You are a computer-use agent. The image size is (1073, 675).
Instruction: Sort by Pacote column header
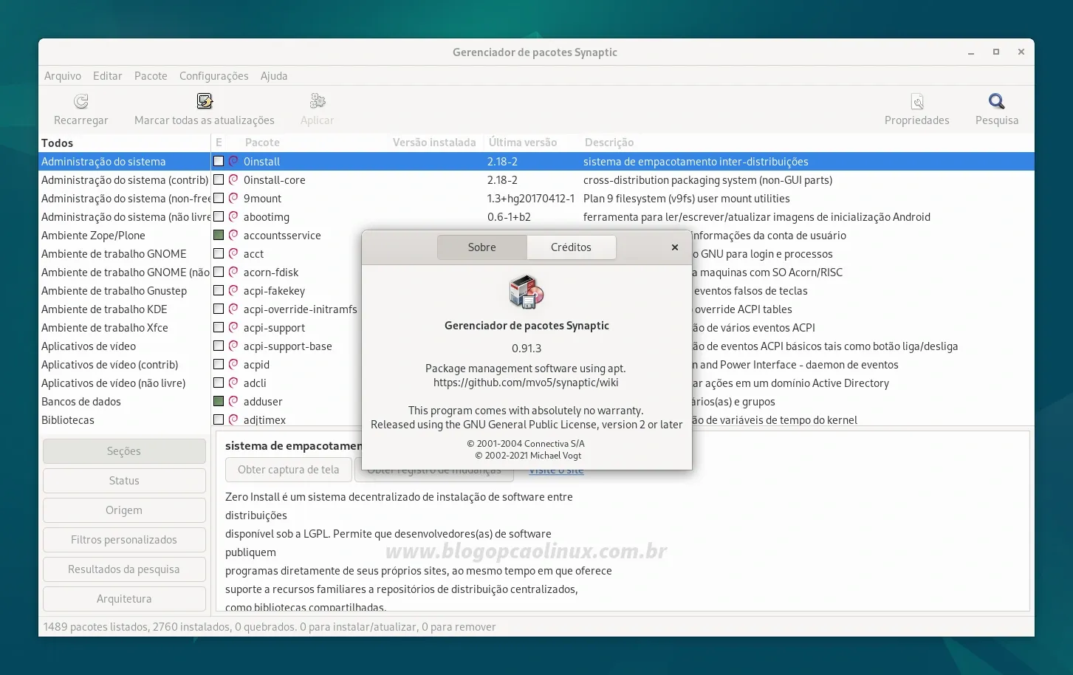coord(262,142)
